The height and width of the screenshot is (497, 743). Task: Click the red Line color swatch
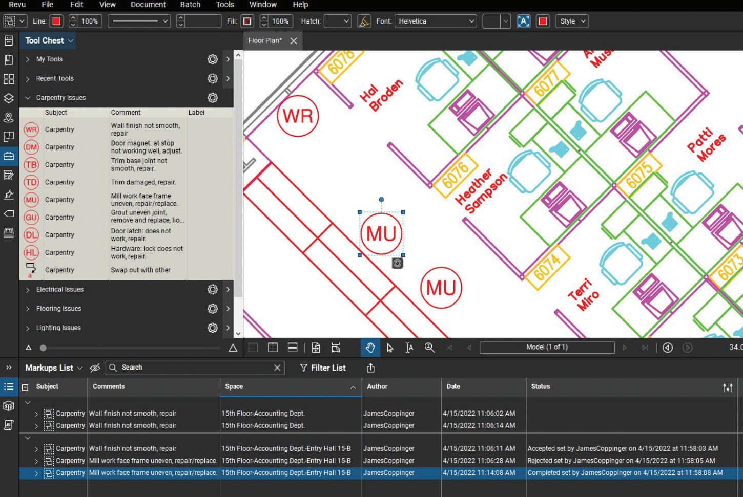56,21
